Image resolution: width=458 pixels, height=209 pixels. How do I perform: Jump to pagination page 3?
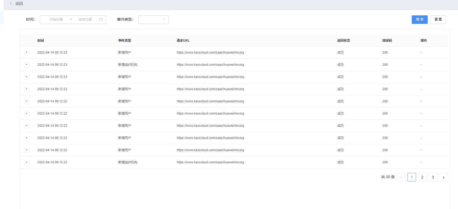click(433, 177)
